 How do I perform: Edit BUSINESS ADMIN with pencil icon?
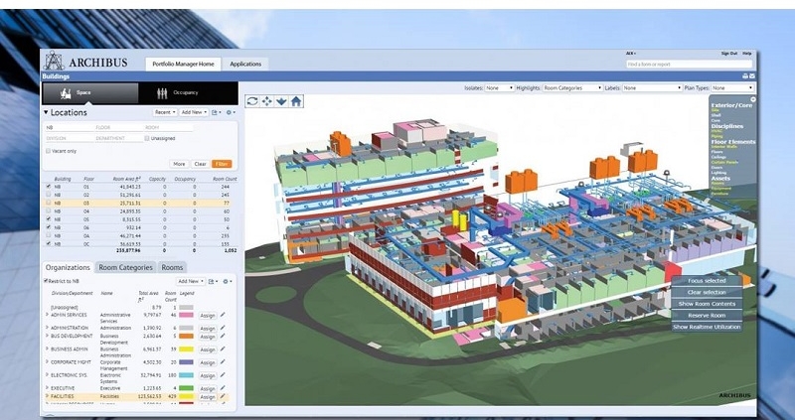(x=223, y=350)
